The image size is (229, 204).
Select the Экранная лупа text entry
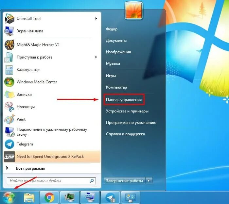click(30, 31)
